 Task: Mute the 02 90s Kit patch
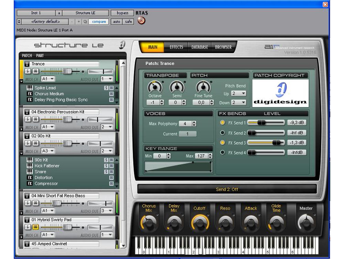[x=35, y=143]
